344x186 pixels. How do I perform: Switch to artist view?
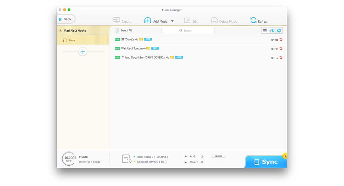(272, 31)
